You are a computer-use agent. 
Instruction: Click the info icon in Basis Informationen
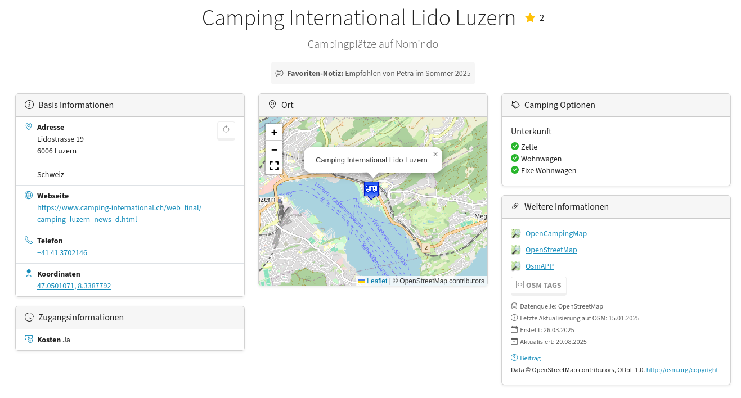tap(29, 105)
